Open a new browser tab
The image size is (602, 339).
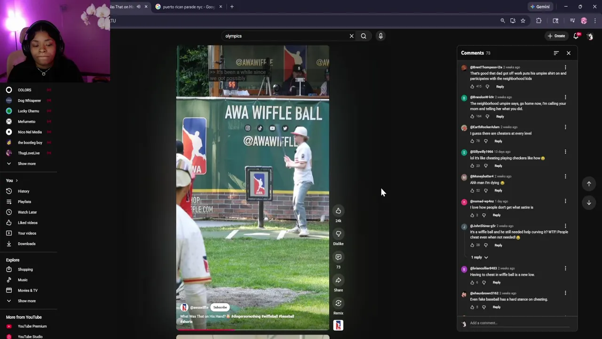click(x=232, y=7)
